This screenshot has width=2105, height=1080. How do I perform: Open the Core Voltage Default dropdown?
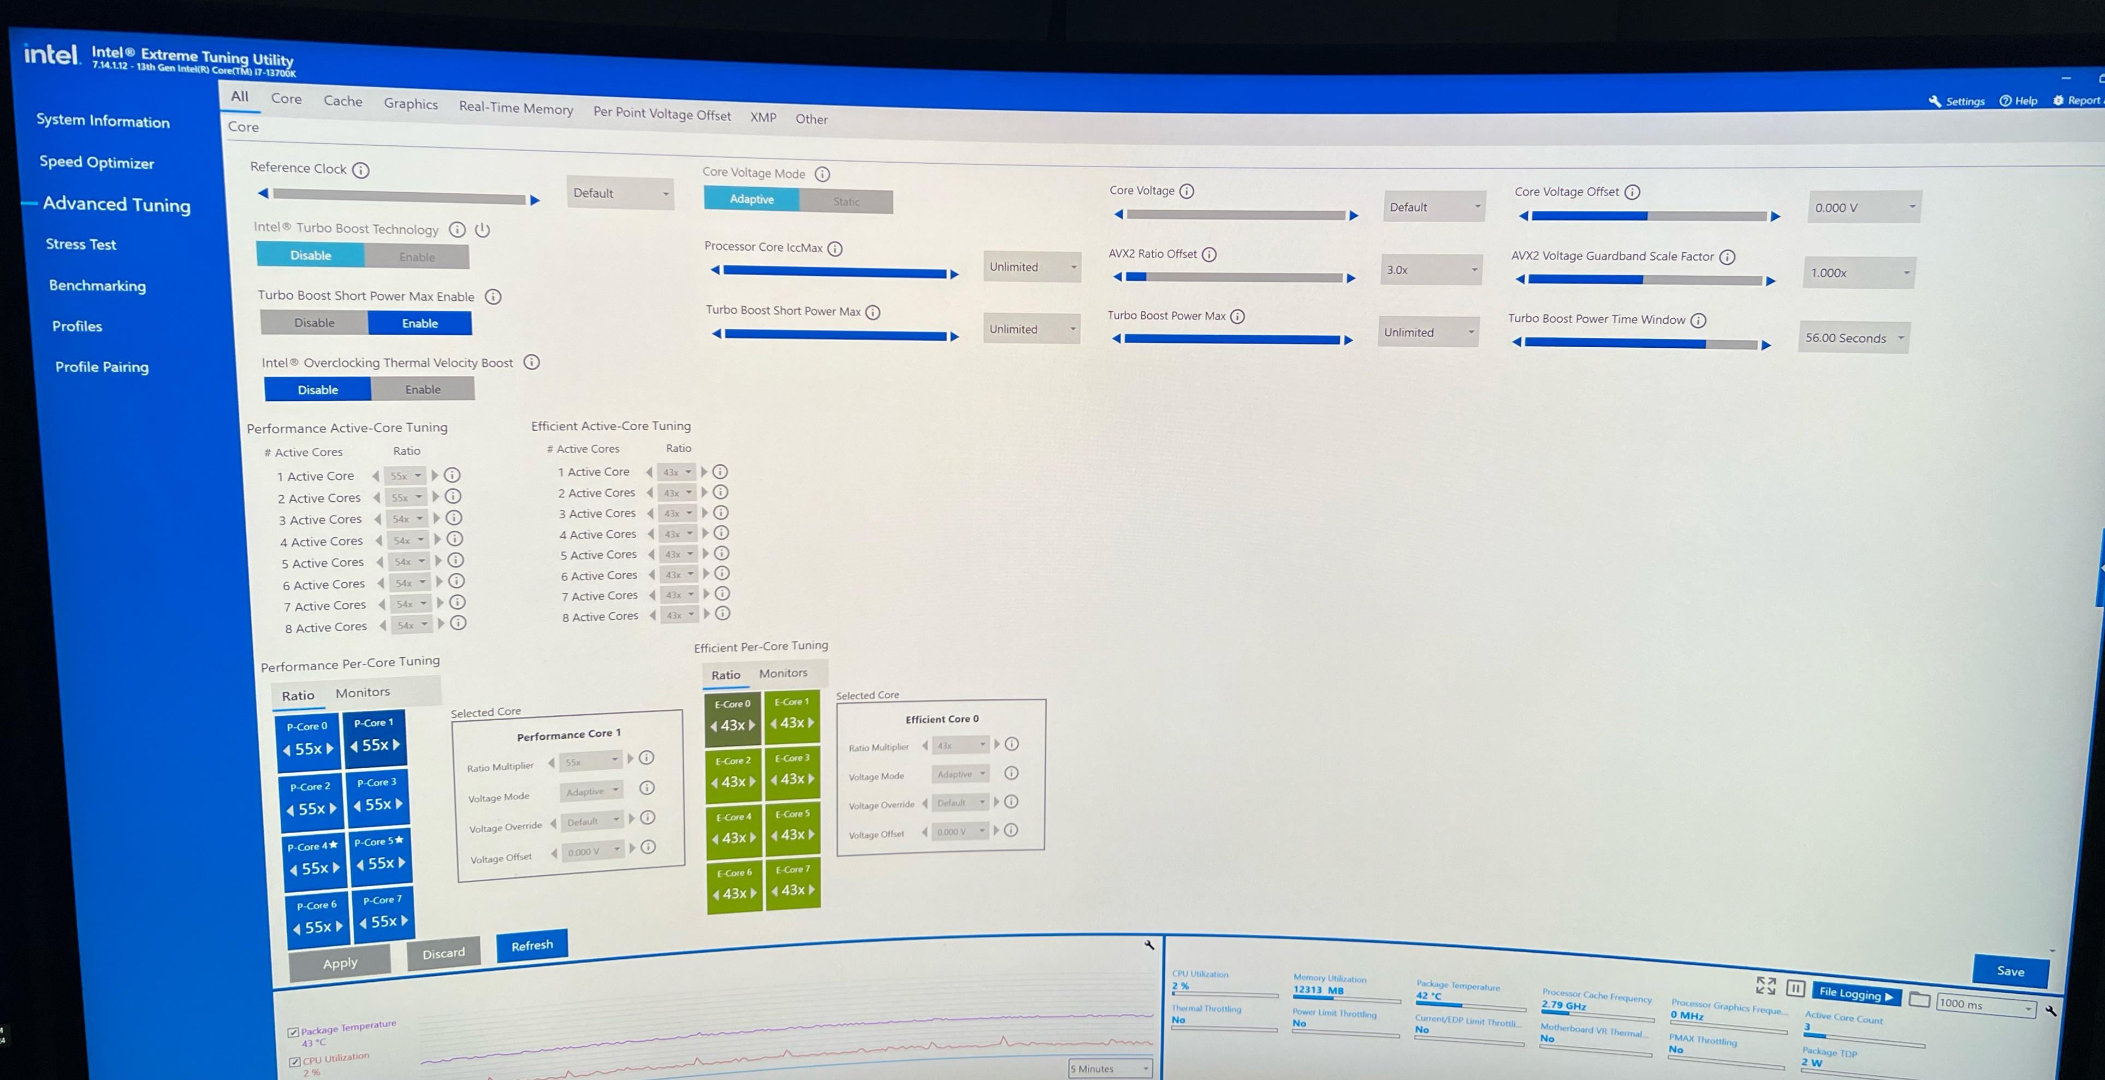pos(1434,207)
